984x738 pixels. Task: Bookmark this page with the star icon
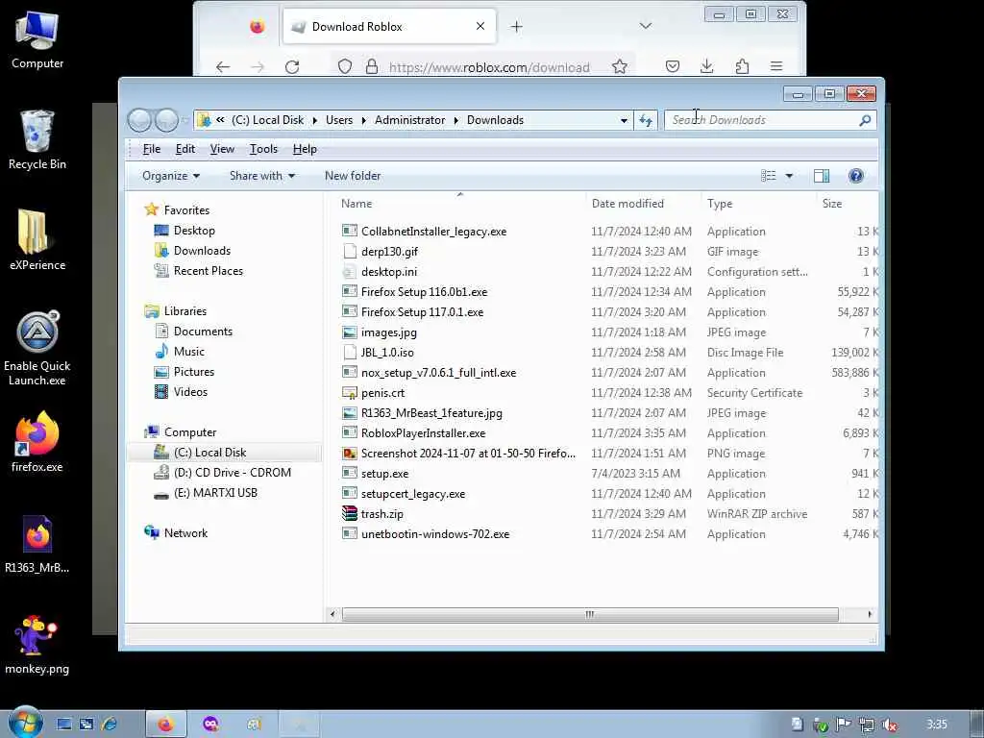coord(620,66)
